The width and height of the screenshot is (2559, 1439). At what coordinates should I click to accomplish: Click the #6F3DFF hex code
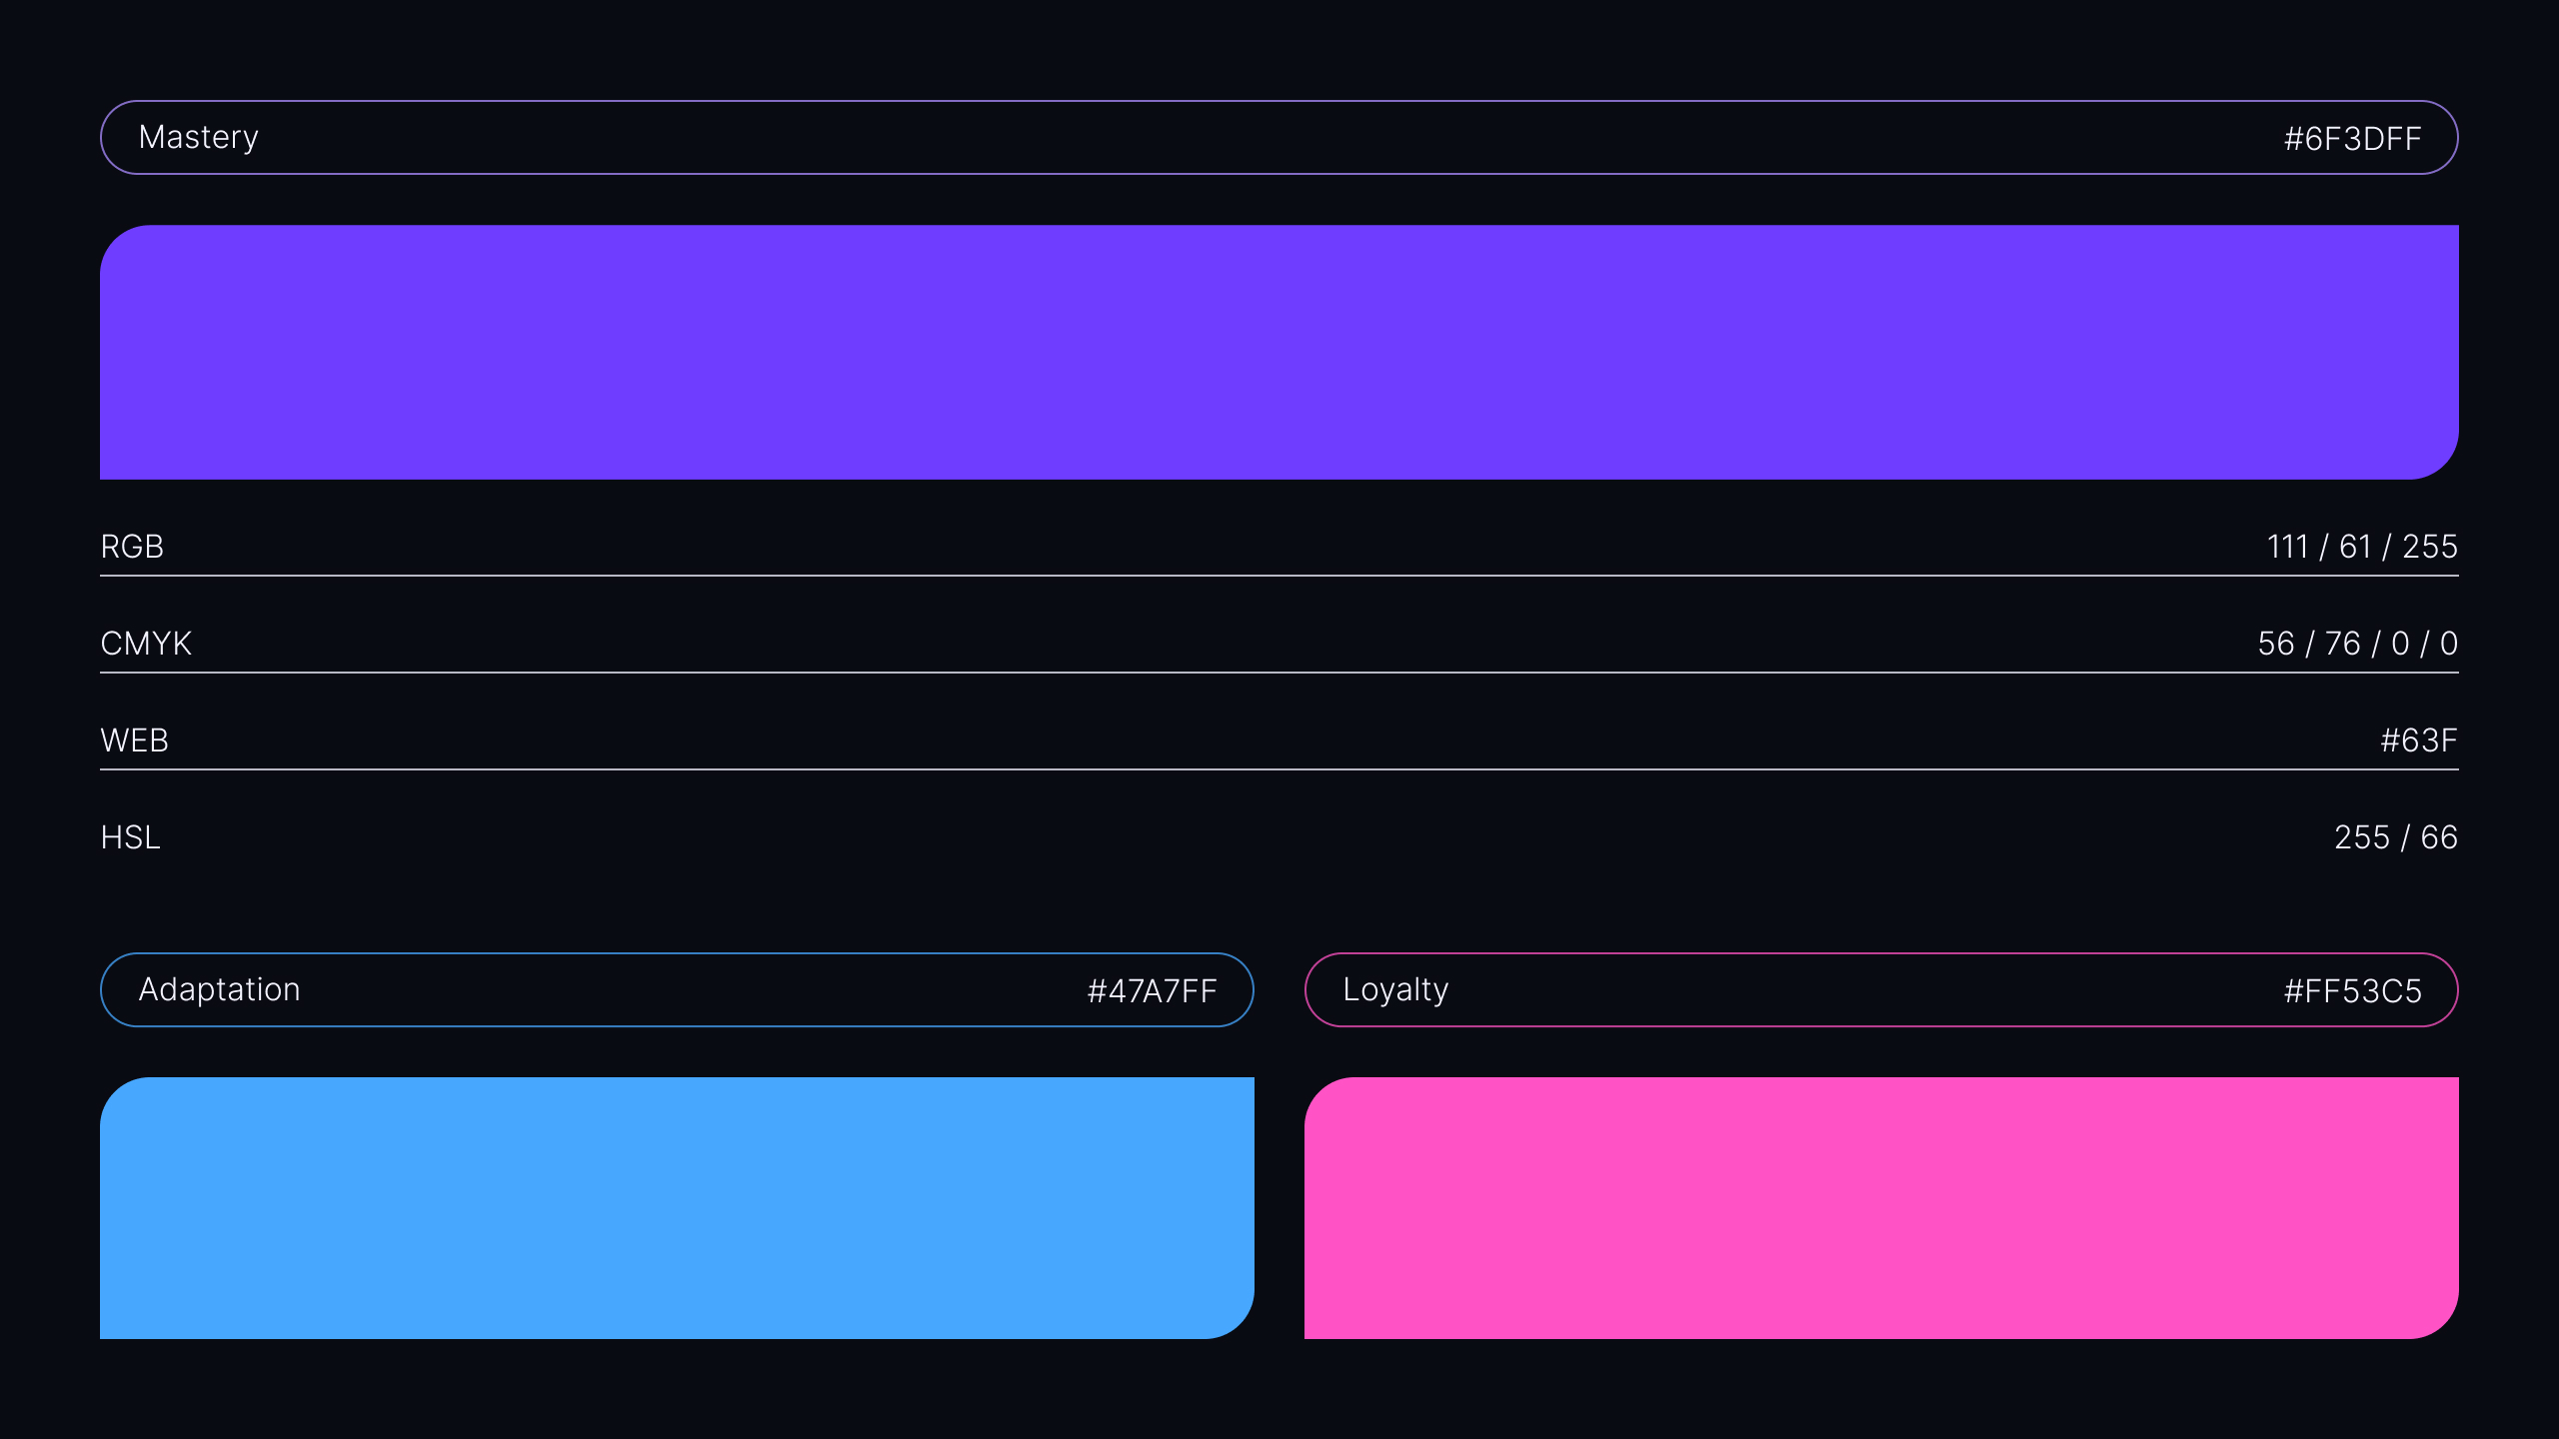(x=2352, y=139)
